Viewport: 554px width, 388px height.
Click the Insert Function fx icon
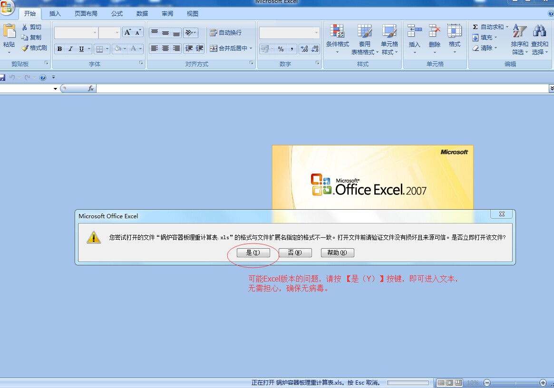[x=90, y=88]
